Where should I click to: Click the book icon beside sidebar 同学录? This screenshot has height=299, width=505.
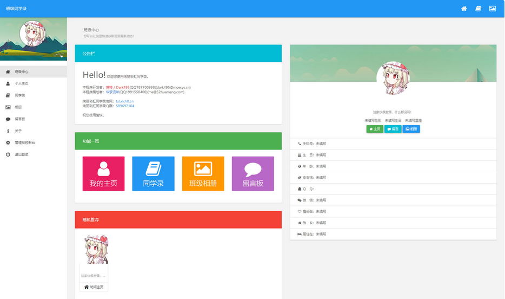[x=8, y=95]
